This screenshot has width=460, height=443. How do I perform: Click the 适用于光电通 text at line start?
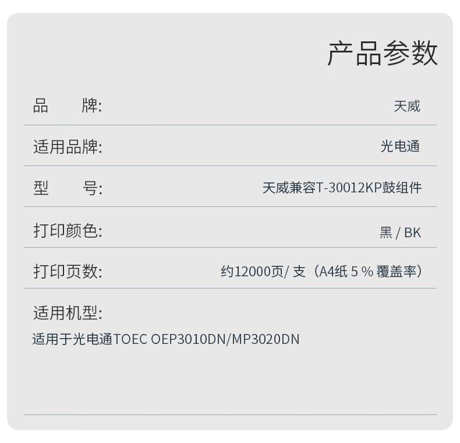click(73, 339)
